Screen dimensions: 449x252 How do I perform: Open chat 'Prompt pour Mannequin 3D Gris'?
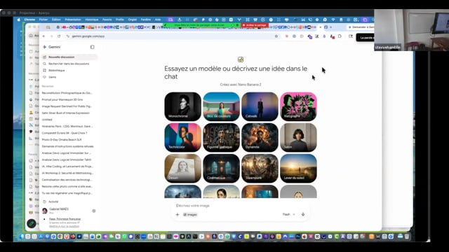tap(62, 99)
